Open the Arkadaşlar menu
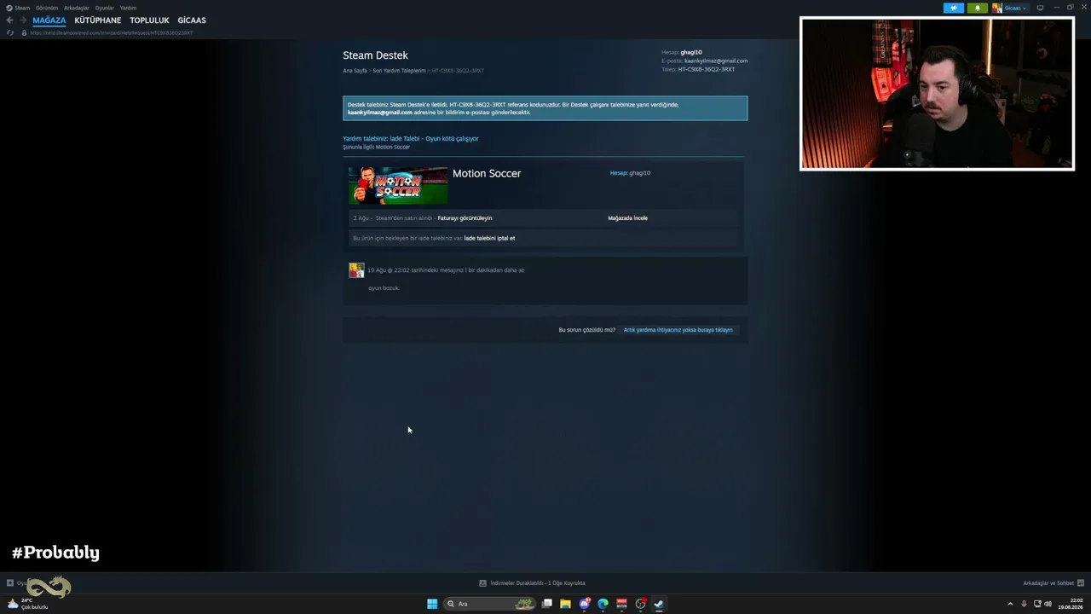1091x614 pixels. coord(77,8)
